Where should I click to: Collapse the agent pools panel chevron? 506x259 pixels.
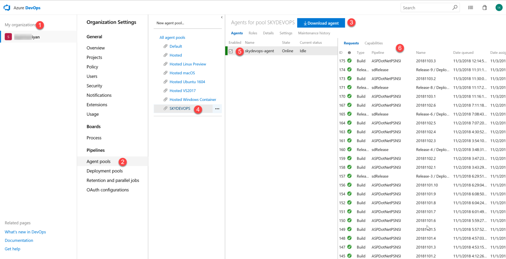click(x=222, y=17)
